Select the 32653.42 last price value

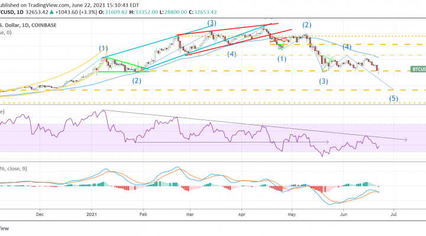tap(37, 12)
